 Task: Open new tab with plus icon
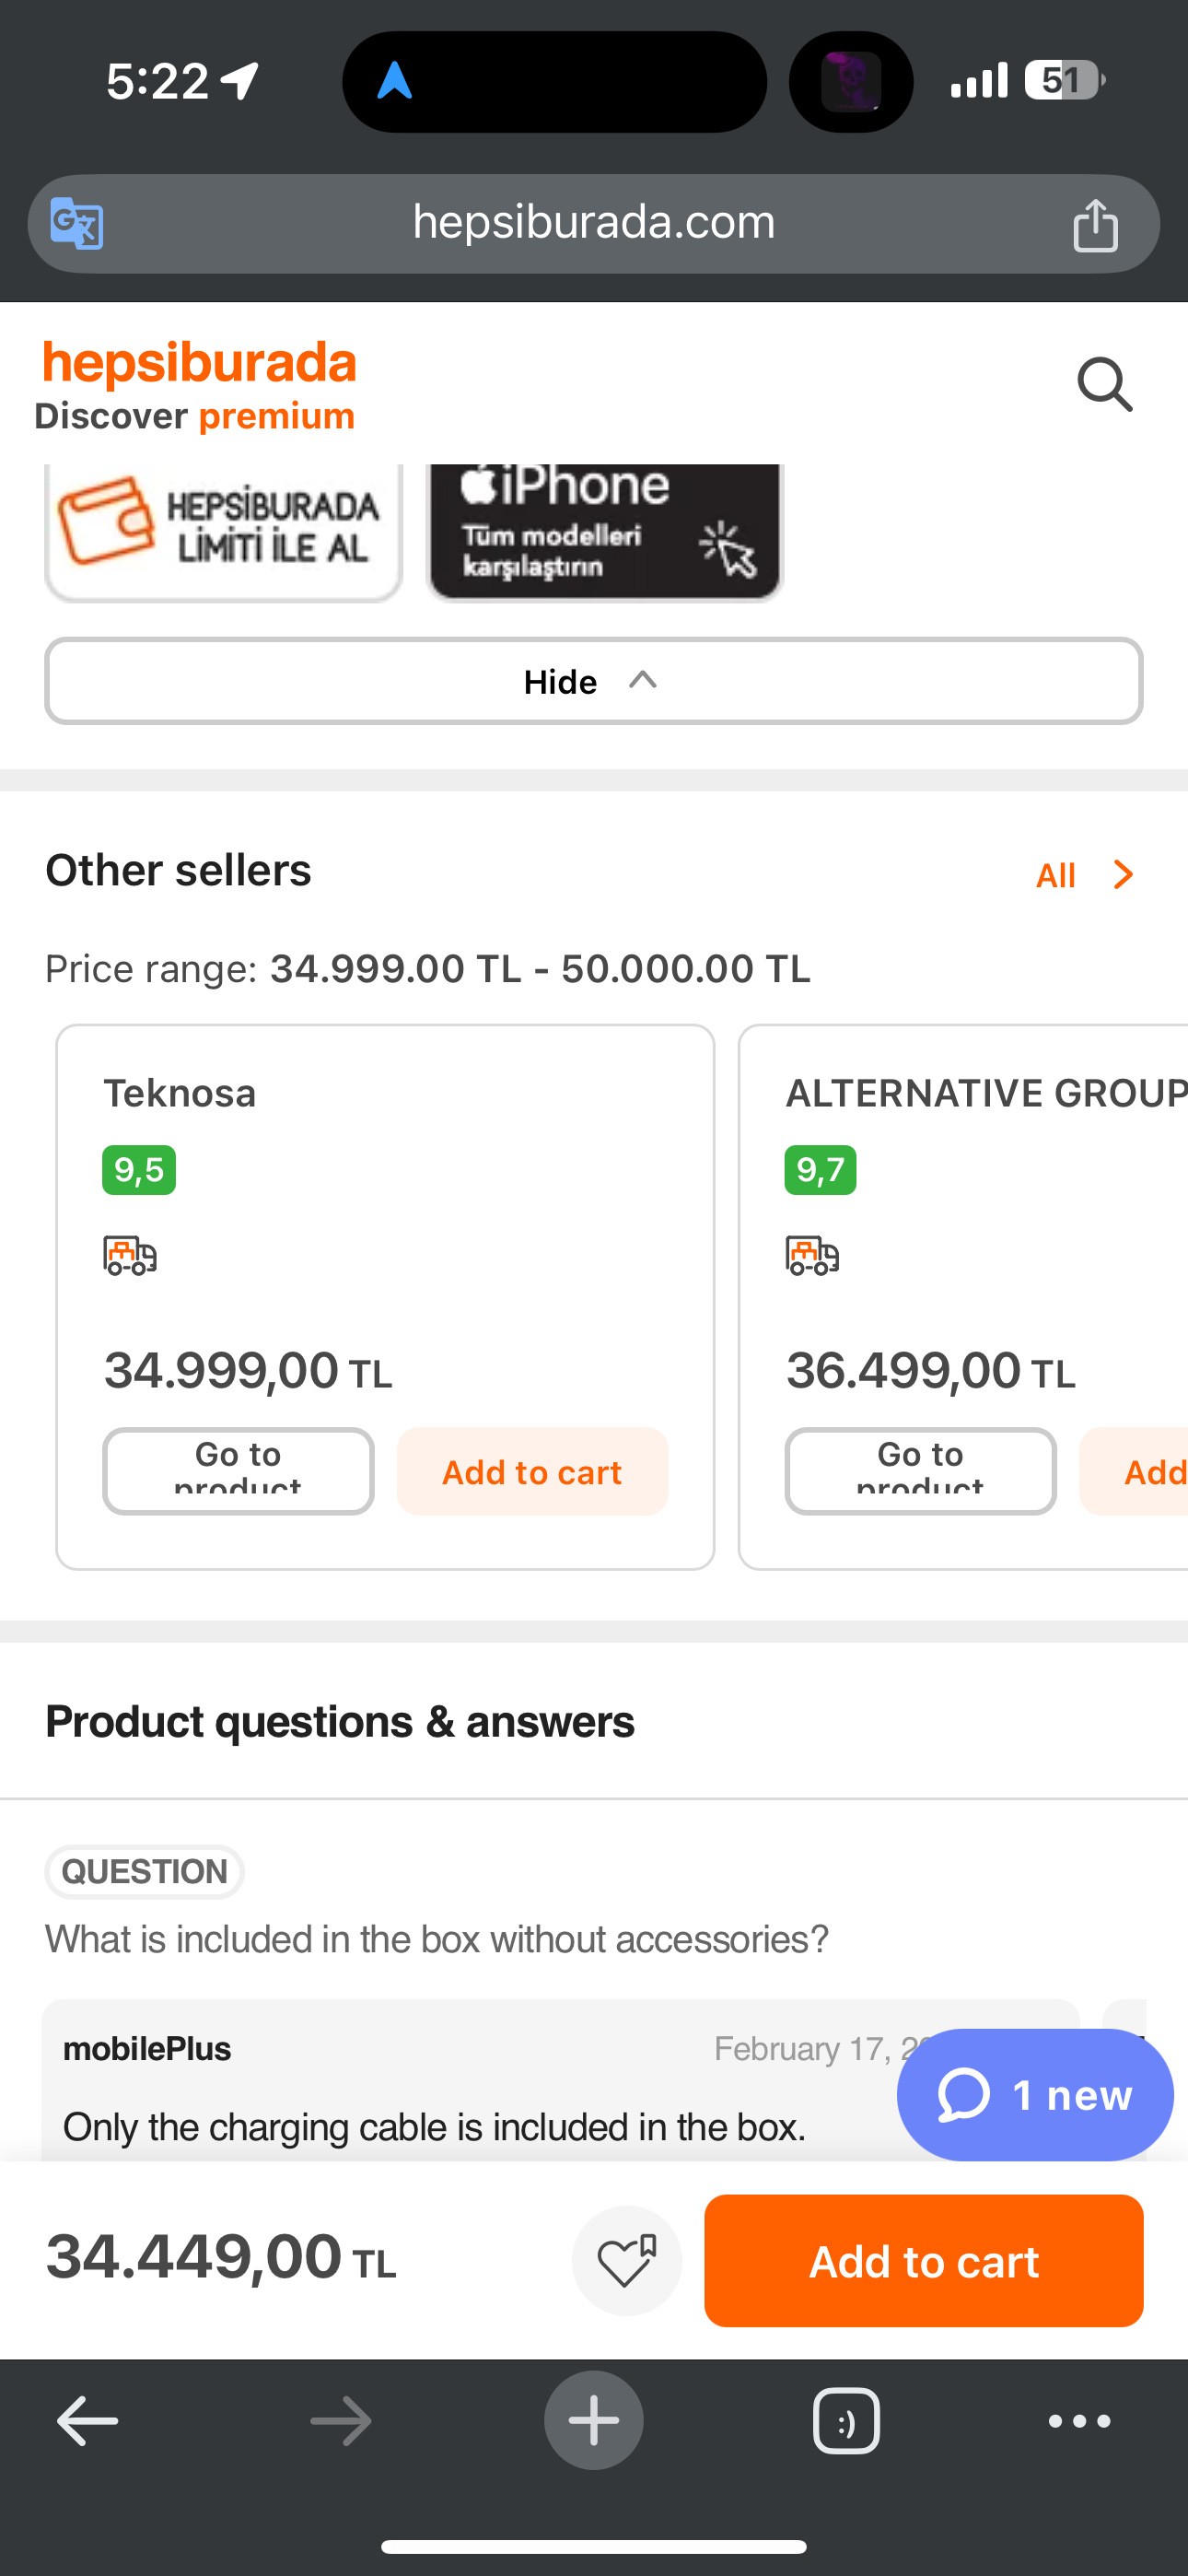pyautogui.click(x=594, y=2420)
